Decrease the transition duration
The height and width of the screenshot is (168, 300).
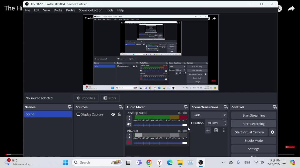[225, 125]
